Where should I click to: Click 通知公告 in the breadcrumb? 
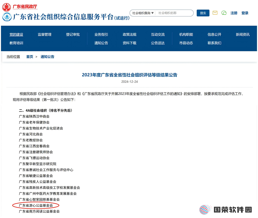[47, 57]
